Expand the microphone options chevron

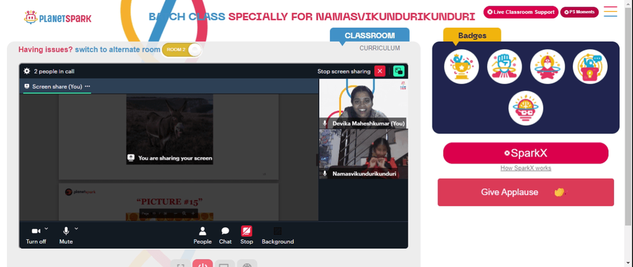77,228
